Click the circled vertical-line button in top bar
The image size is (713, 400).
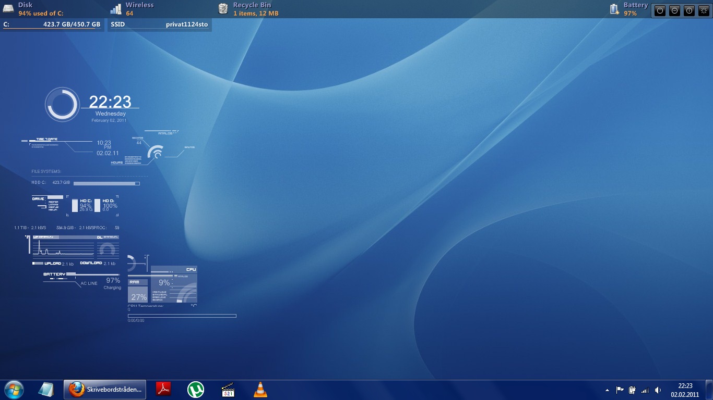pos(689,10)
